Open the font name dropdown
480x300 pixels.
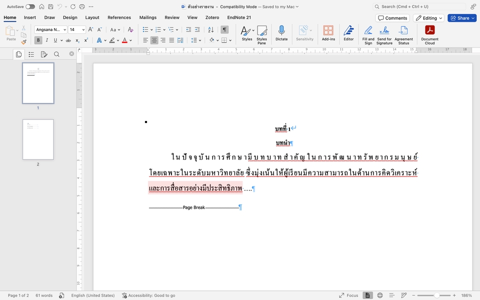coord(65,29)
